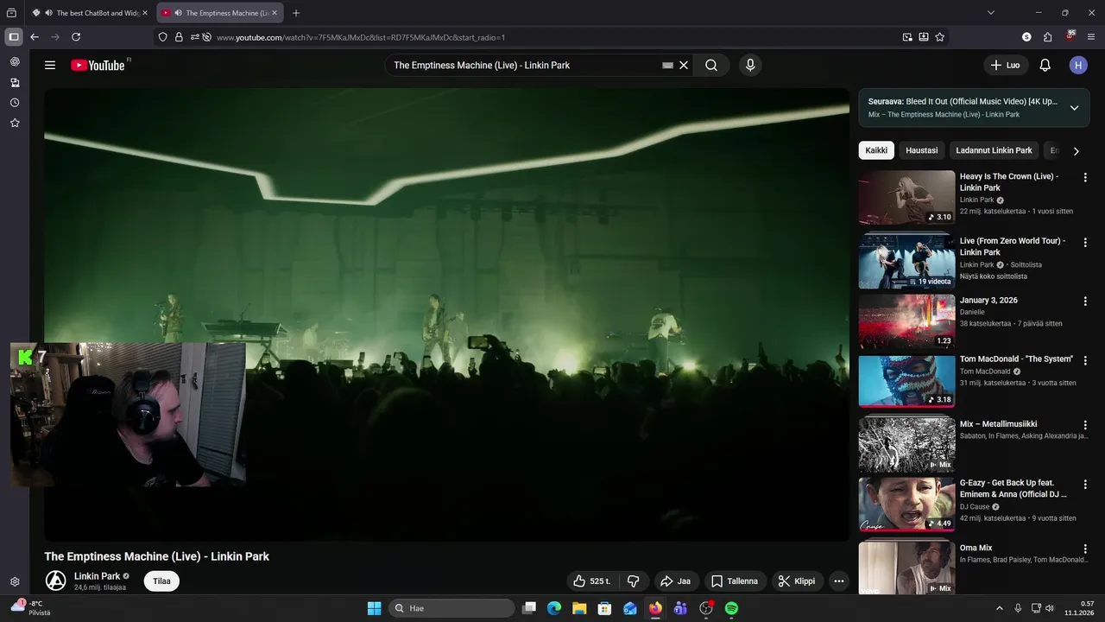Save the video with Tallenna
The width and height of the screenshot is (1105, 622).
[x=735, y=581]
